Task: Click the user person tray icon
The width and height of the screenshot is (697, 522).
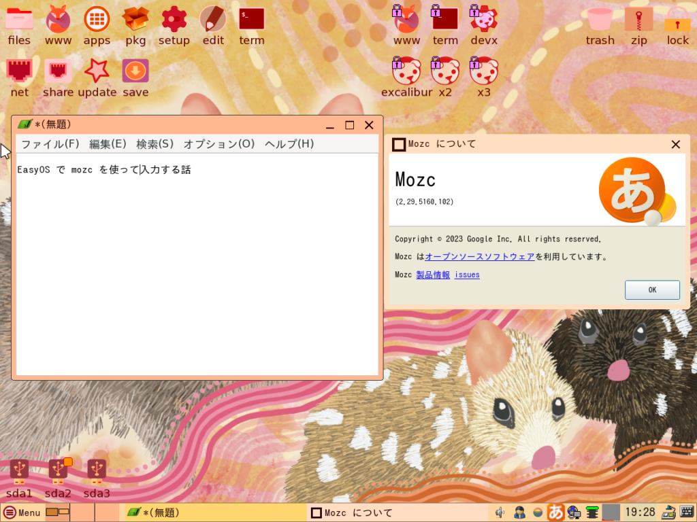Action: tap(519, 512)
